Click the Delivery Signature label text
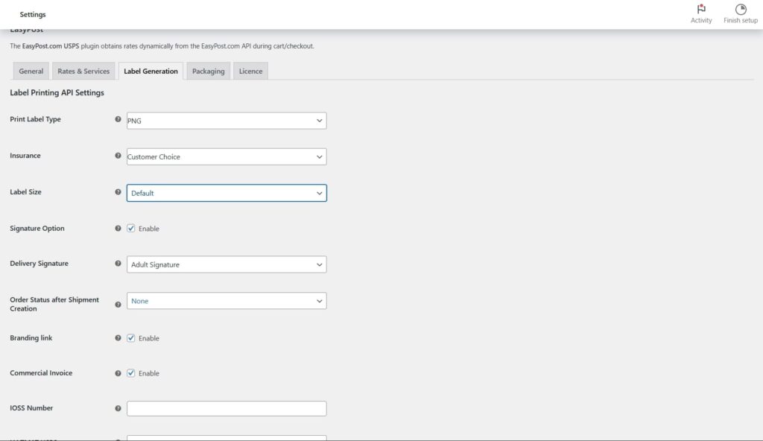Screen dimensions: 763x441 coord(39,264)
